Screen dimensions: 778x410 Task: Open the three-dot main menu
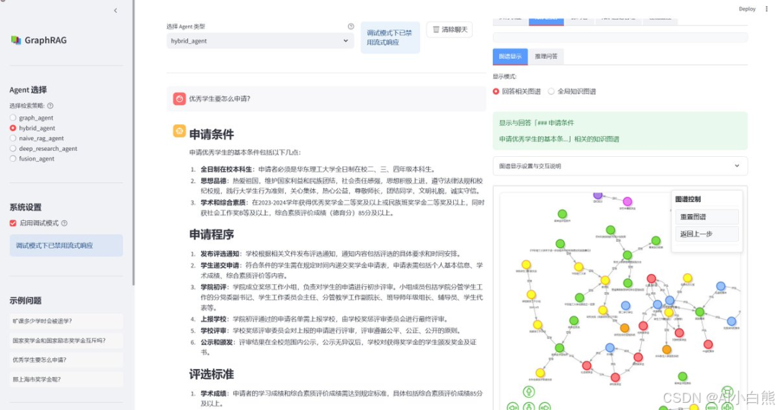(x=766, y=9)
